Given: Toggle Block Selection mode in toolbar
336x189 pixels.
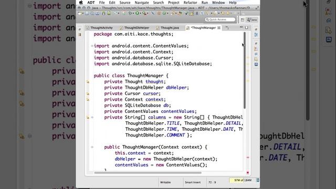Looking at the screenshot, I should (197, 13).
